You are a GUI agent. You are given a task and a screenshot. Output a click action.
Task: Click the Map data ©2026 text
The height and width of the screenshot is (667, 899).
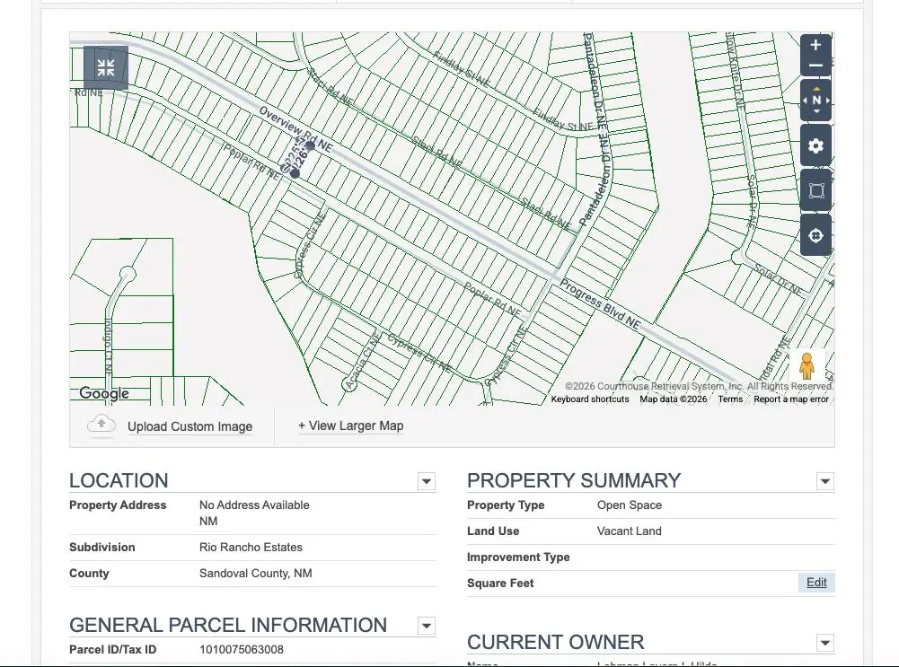click(x=673, y=399)
